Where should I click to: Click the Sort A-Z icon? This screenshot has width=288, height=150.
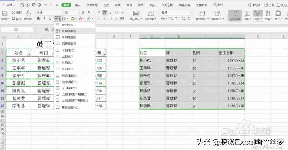tap(268, 14)
